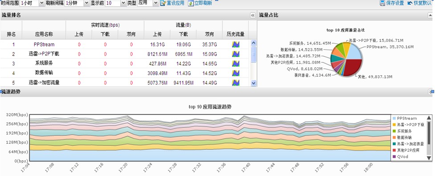The width and height of the screenshot is (436, 176).
Task: Click the 流量(B) group header
Action: [183, 25]
